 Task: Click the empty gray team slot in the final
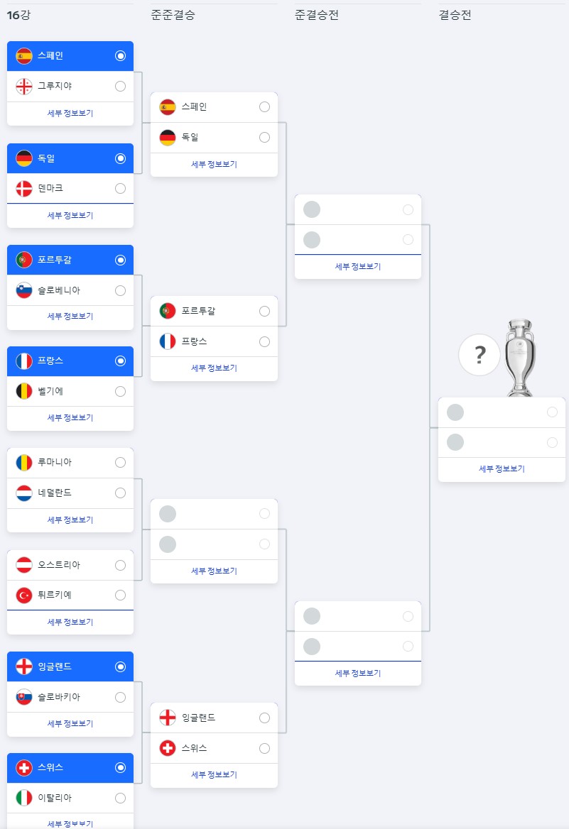click(x=455, y=412)
